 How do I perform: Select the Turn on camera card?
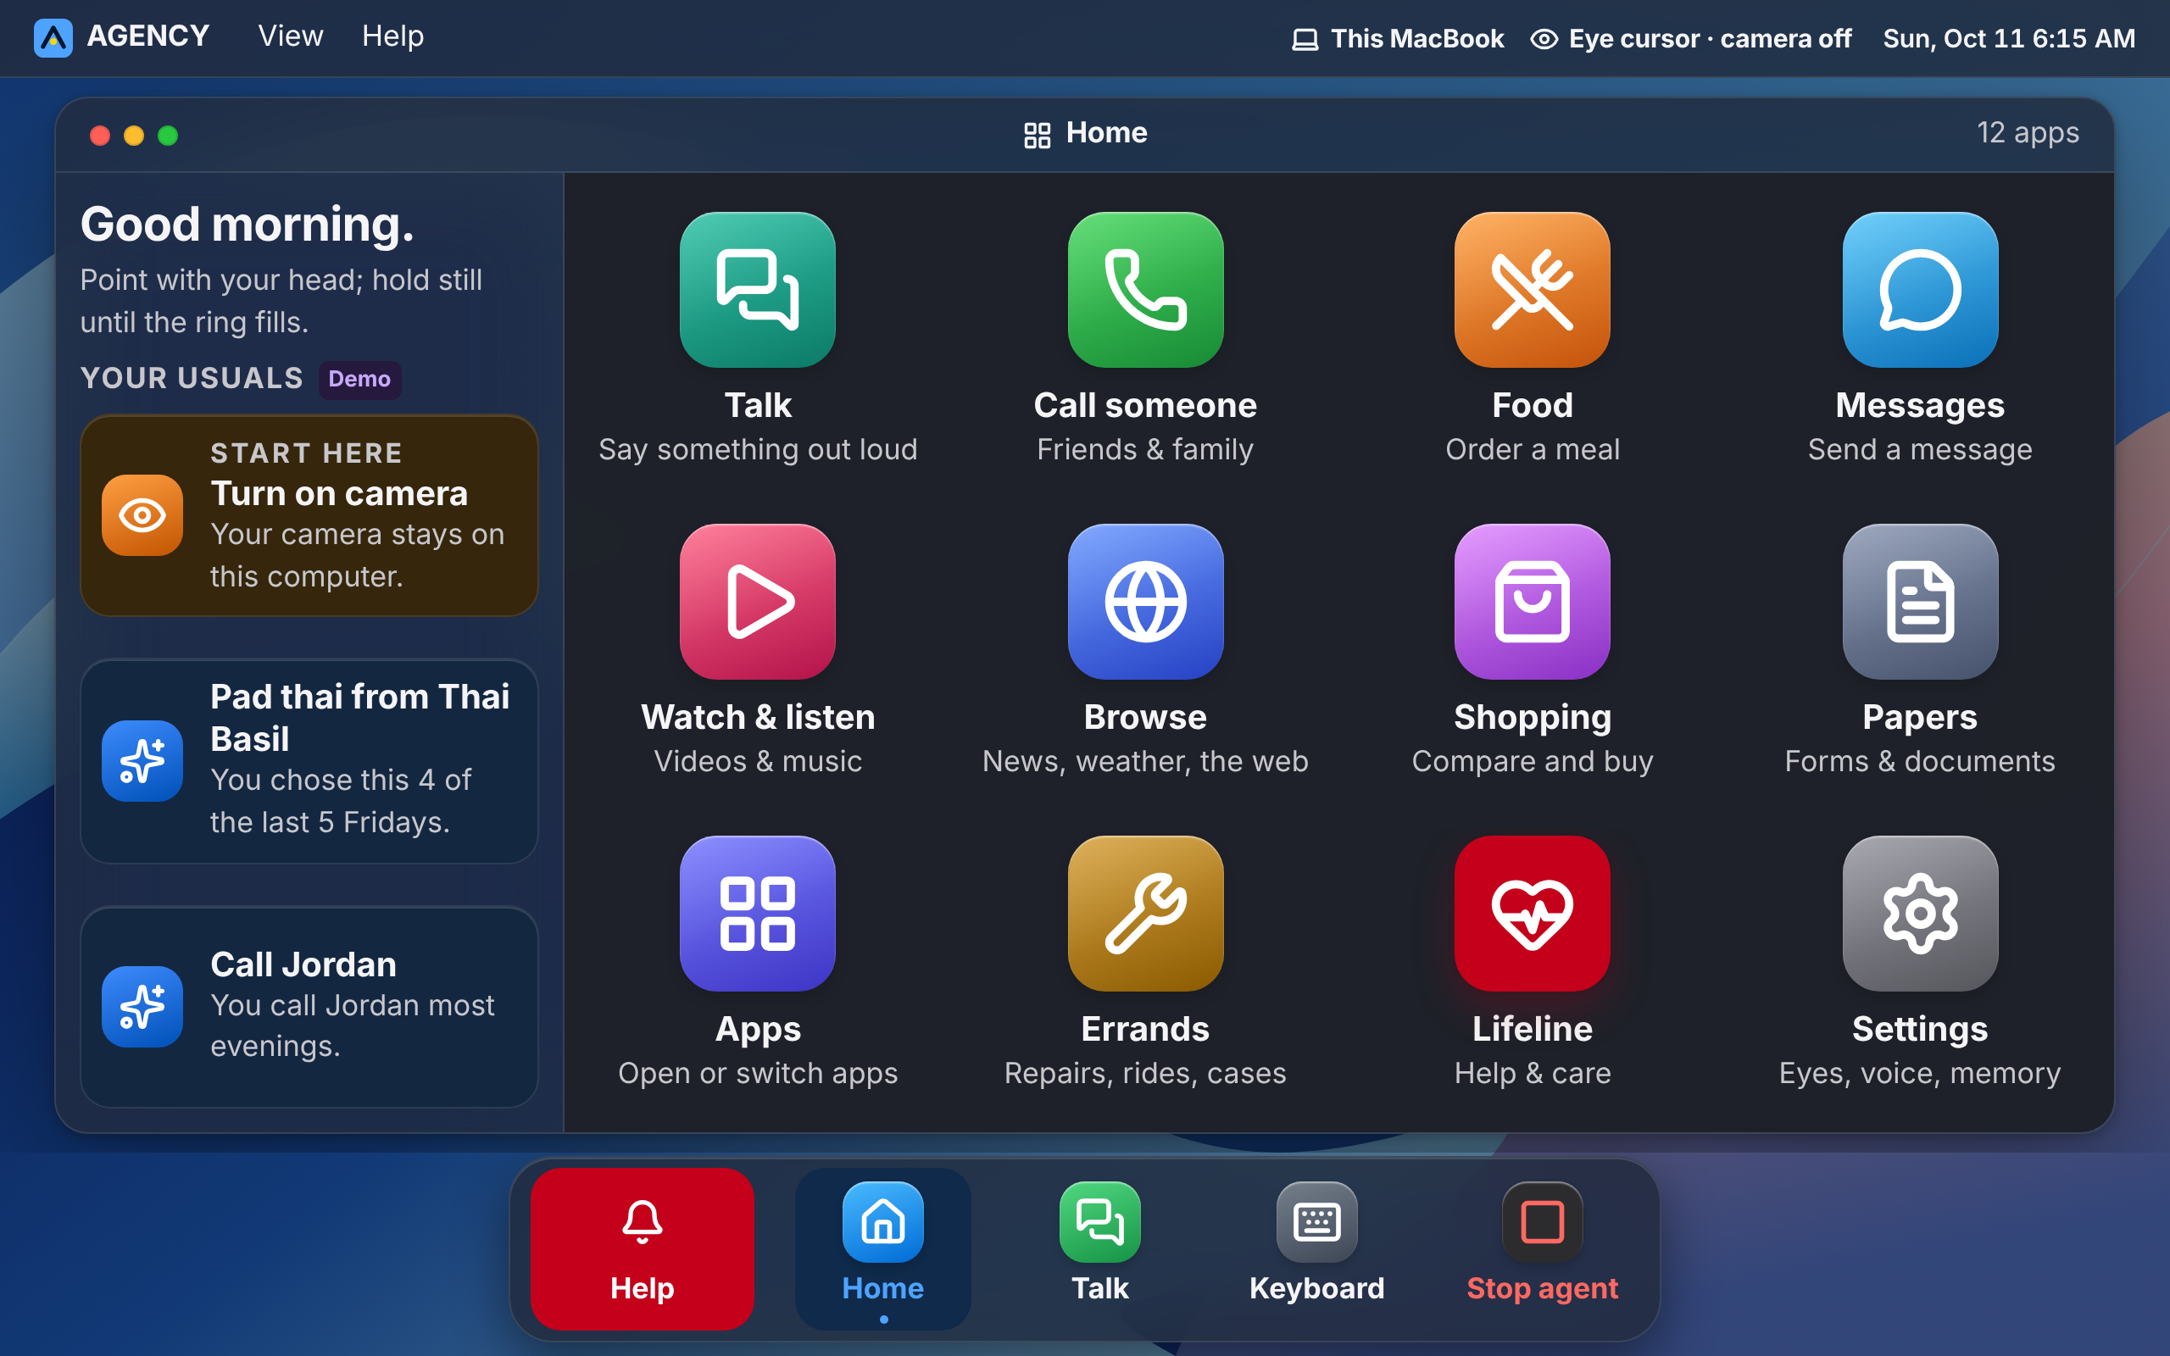pos(309,515)
